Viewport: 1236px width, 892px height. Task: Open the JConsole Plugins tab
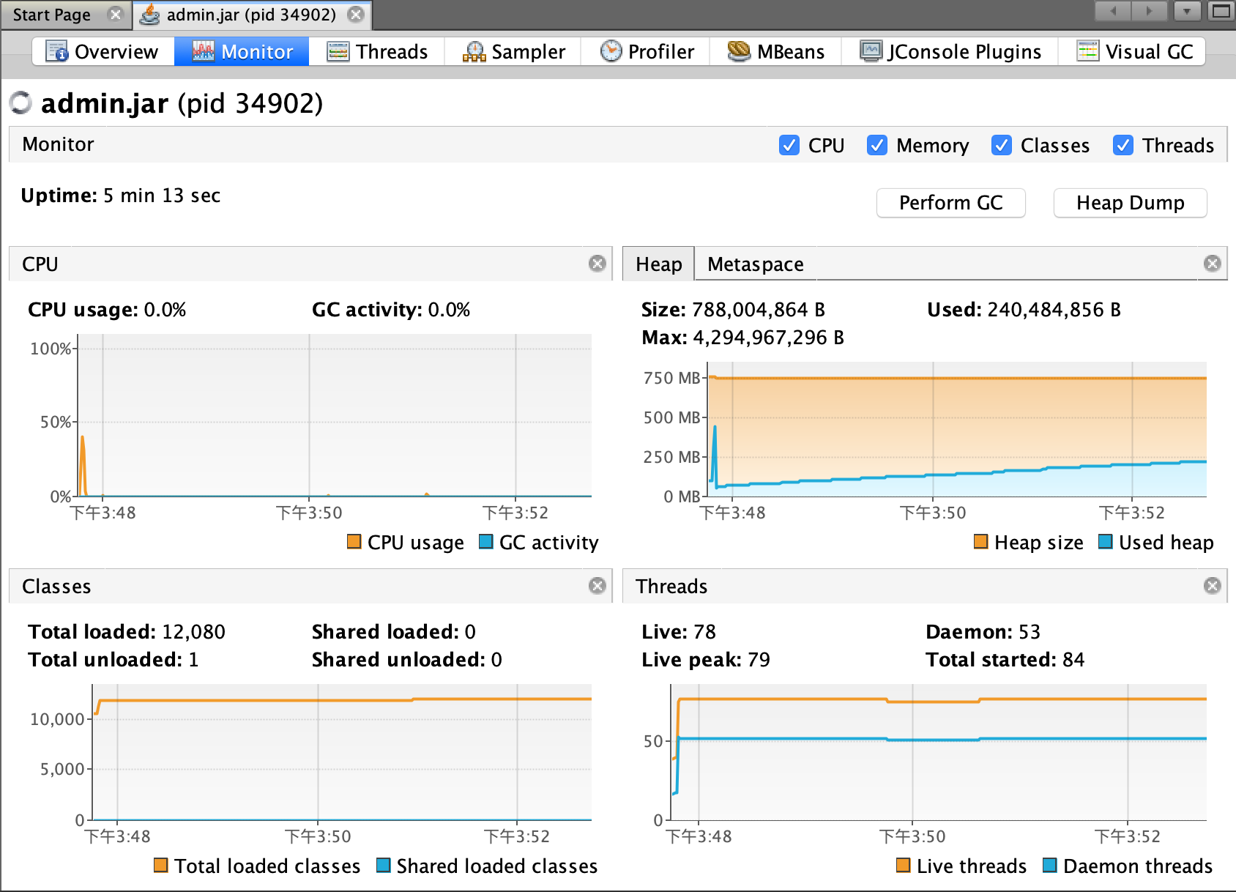pos(950,51)
